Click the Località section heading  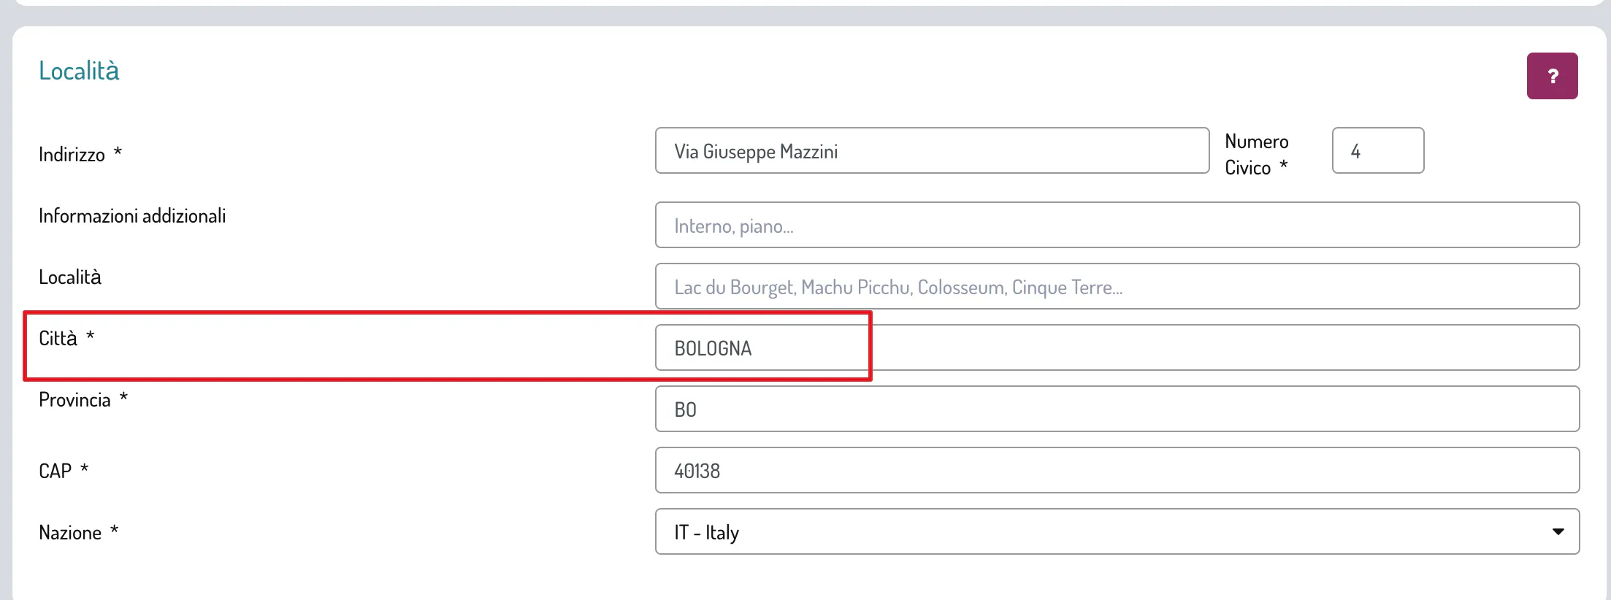[x=79, y=71]
